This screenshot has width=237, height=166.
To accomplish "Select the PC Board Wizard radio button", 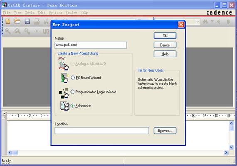I will click(73, 78).
